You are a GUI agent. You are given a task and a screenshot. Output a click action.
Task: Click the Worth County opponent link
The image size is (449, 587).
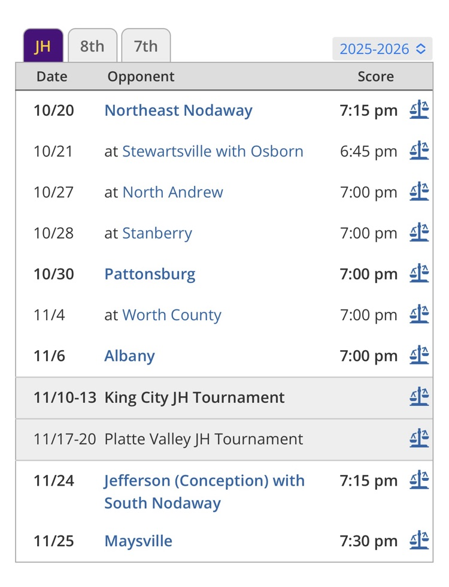(x=172, y=315)
